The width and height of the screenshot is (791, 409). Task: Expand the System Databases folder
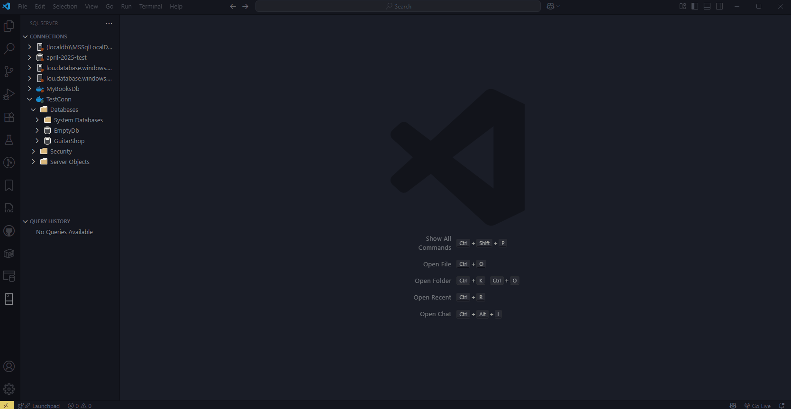(37, 120)
